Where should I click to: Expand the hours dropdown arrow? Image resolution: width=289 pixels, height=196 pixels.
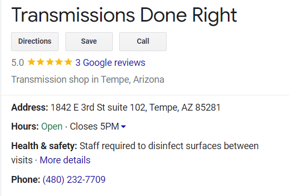tap(123, 126)
